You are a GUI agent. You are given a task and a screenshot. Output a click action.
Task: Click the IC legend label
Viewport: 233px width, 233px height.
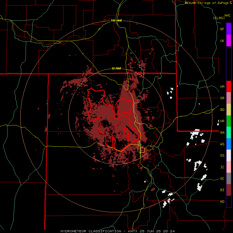pyautogui.click(x=222, y=167)
